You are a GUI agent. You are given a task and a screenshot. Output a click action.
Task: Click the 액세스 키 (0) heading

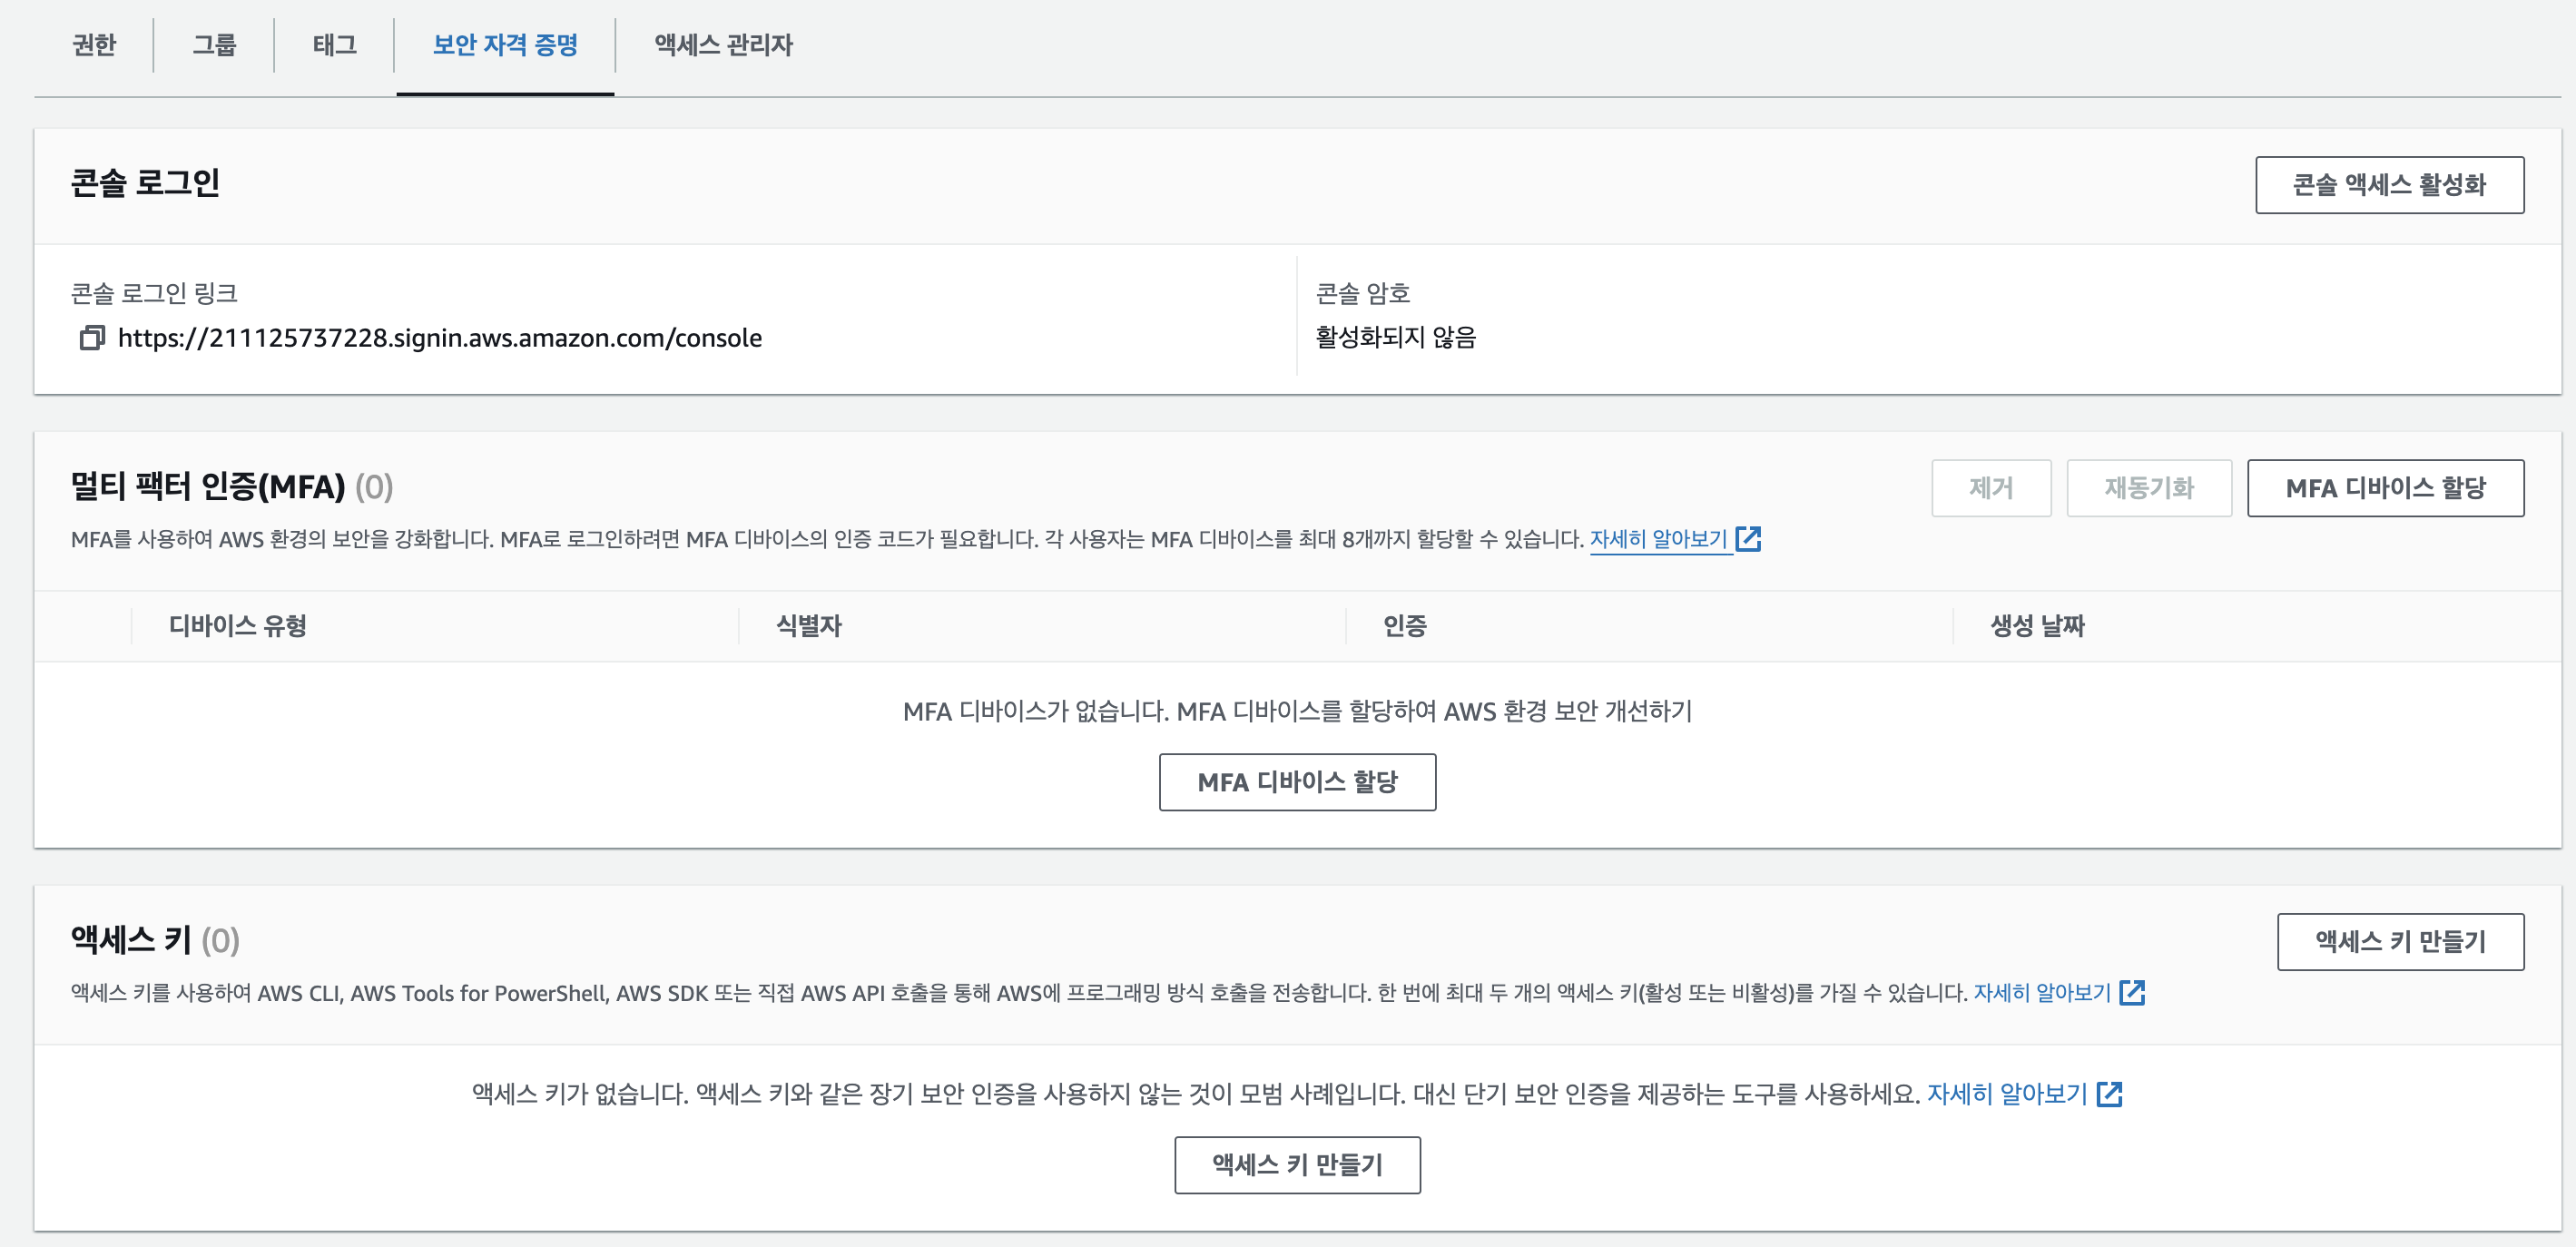[155, 940]
